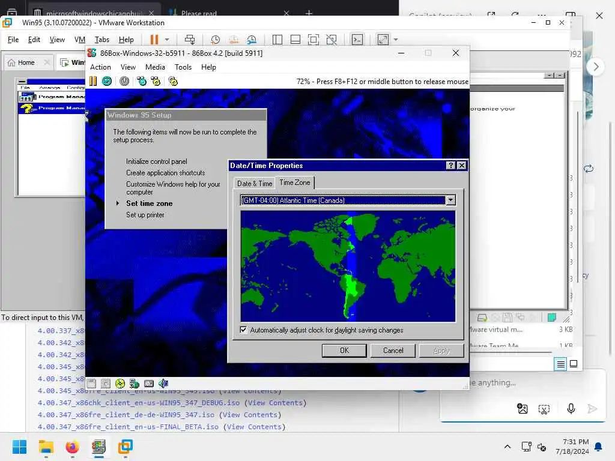Enter VMware full screen mode icon
The image size is (615, 461).
click(x=314, y=39)
